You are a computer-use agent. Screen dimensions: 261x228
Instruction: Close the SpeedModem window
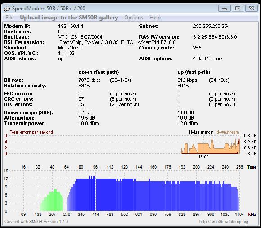251,8
